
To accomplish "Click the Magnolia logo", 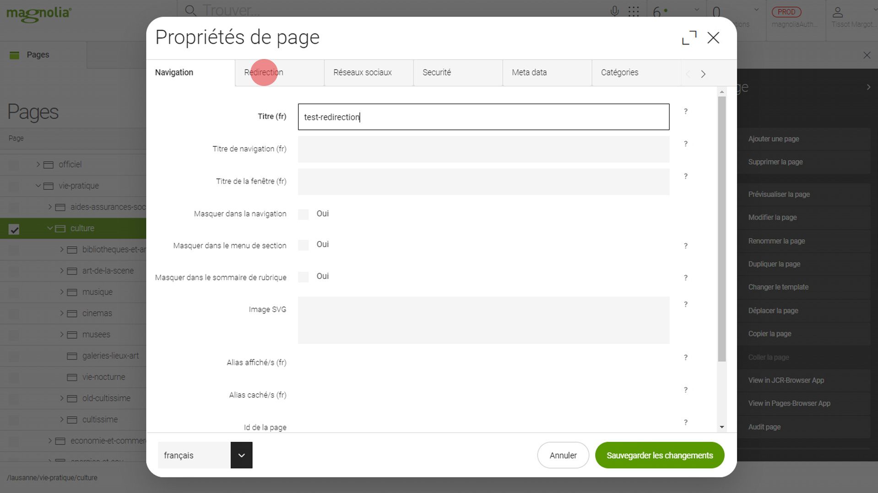I will click(39, 14).
